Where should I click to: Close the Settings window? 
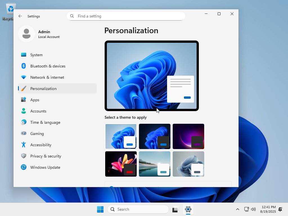tap(232, 14)
